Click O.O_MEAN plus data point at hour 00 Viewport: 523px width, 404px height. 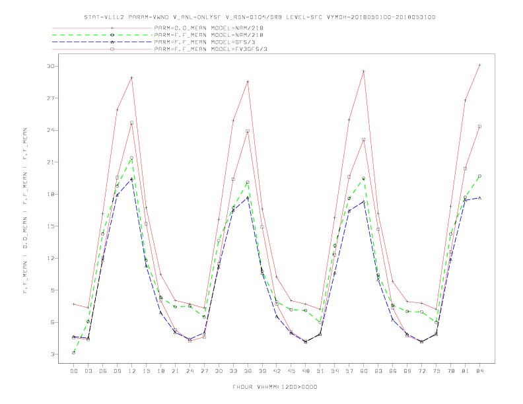(74, 304)
